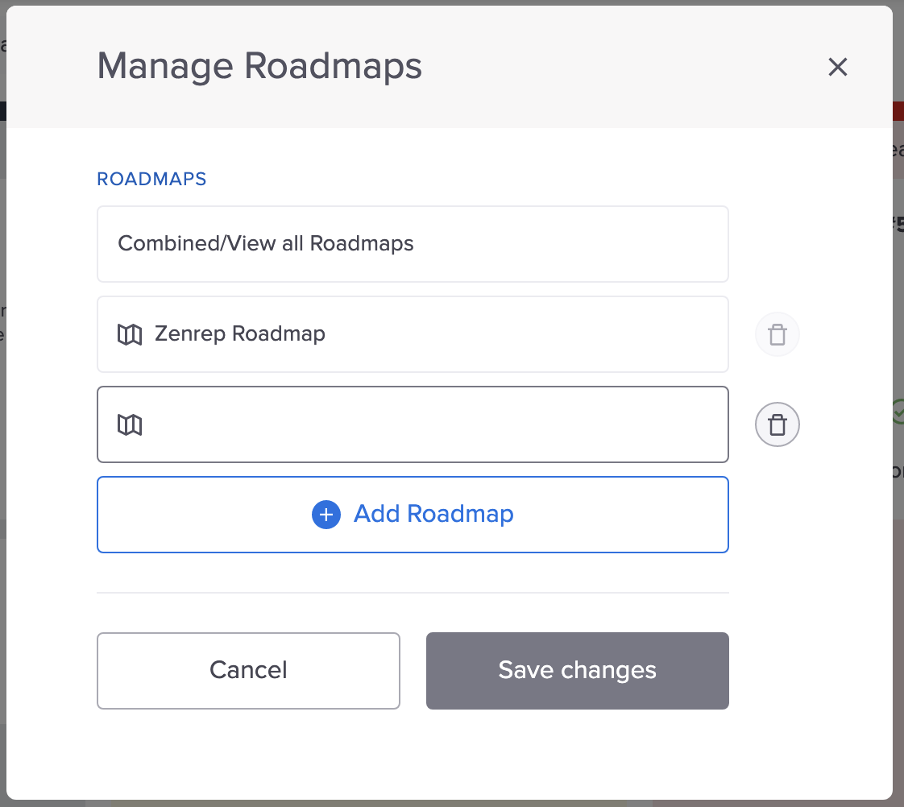Click the blue plus circle icon
The height and width of the screenshot is (807, 904).
click(326, 514)
